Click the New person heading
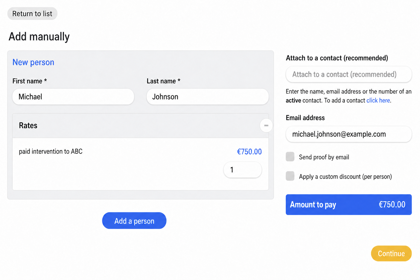The height and width of the screenshot is (280, 420). (33, 62)
